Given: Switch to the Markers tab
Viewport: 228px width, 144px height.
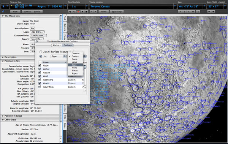Looking at the screenshot, I should (x=57, y=45).
